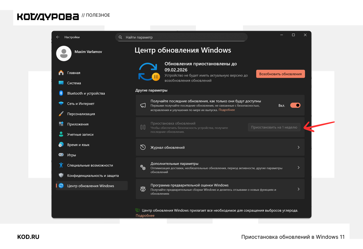Click the Maxim Varlamov profile avatar

click(x=64, y=54)
